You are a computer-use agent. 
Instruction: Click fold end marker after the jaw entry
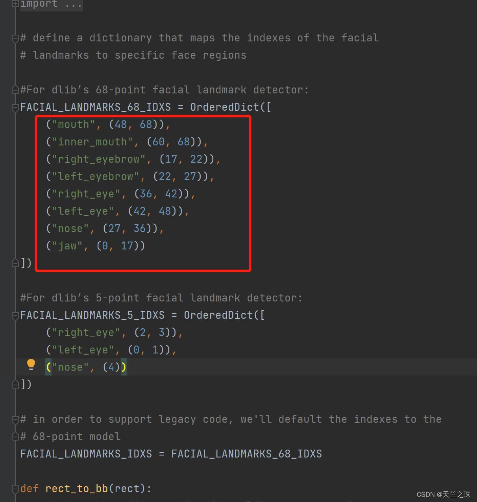[x=15, y=263]
